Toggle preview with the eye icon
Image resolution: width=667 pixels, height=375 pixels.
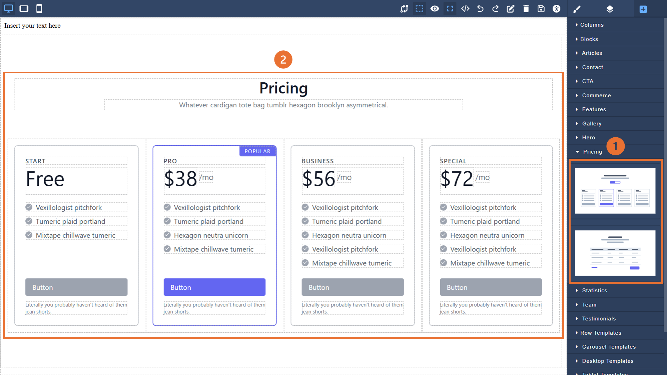[x=435, y=9]
